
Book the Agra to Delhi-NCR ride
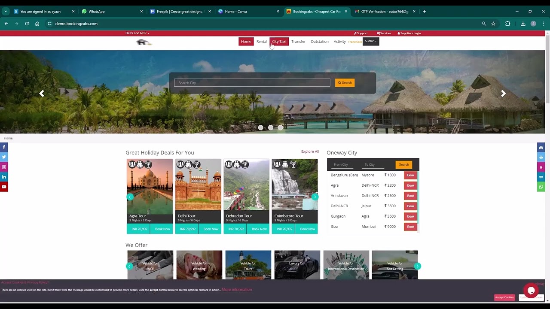(x=410, y=185)
